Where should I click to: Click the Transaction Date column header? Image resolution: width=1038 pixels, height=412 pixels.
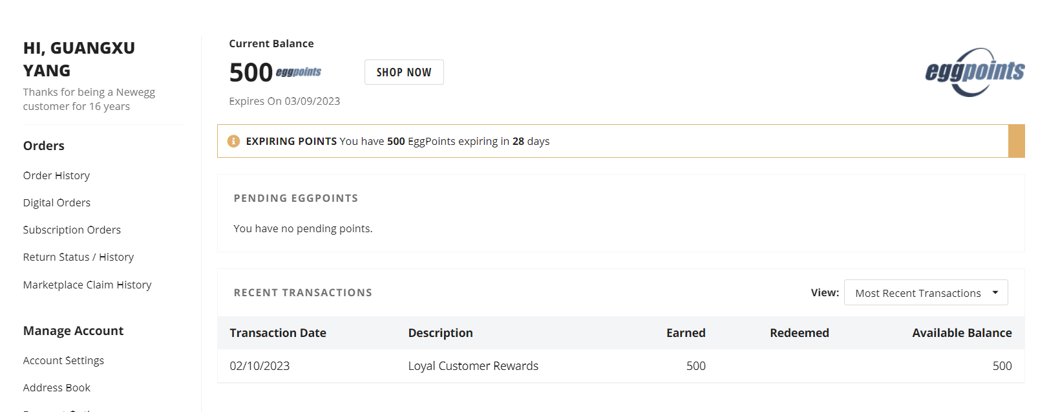pyautogui.click(x=278, y=333)
